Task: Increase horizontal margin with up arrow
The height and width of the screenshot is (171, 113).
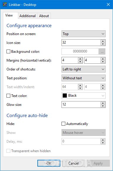Action: point(80,59)
